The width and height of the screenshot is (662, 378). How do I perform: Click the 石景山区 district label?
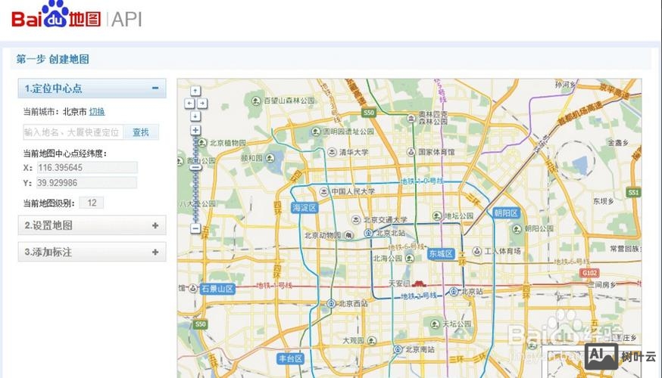point(217,289)
